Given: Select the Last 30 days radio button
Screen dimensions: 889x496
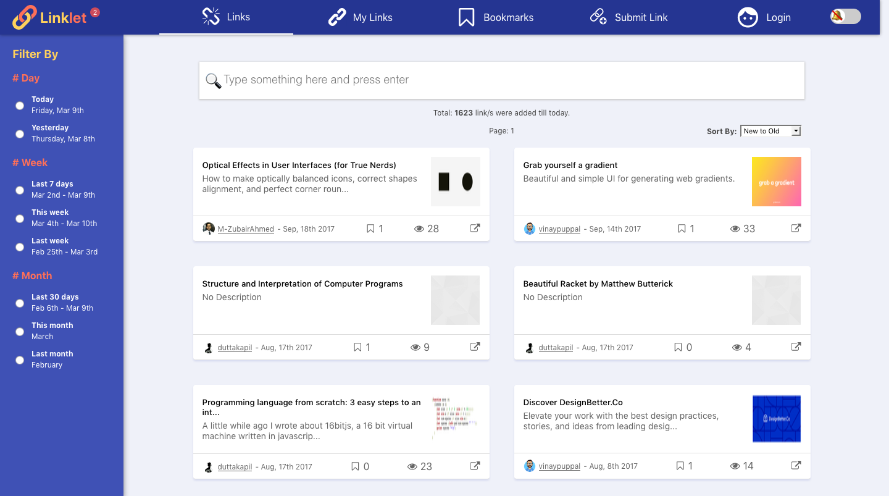Looking at the screenshot, I should (x=20, y=303).
